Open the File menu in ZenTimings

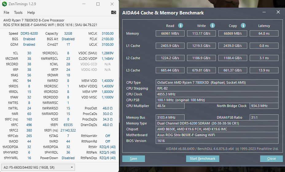click(x=6, y=13)
